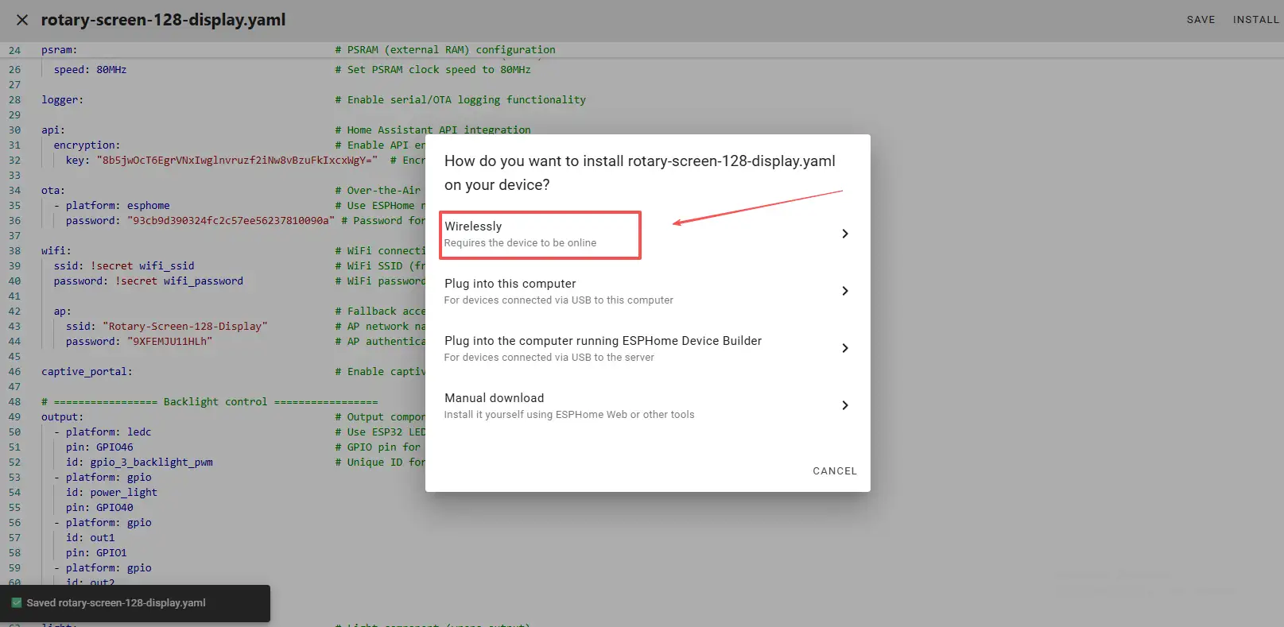Click the rotary-screen-128-display.yaml file title

(163, 20)
